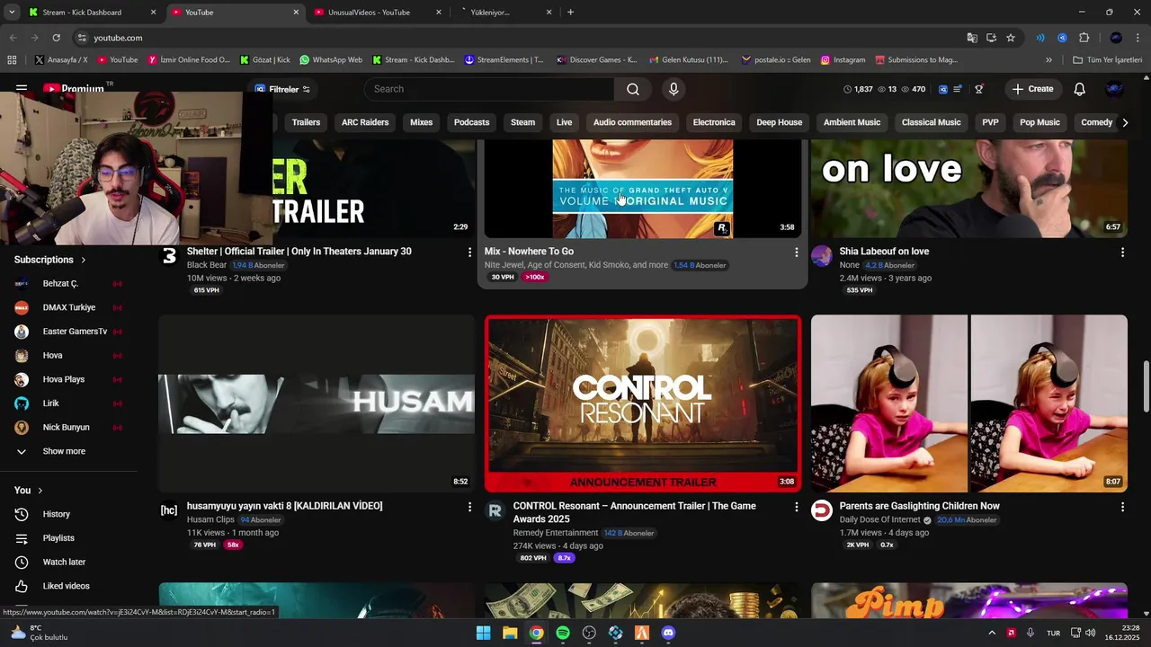This screenshot has width=1151, height=647.
Task: Open Remedy Entertainment channel avatar
Action: [495, 510]
